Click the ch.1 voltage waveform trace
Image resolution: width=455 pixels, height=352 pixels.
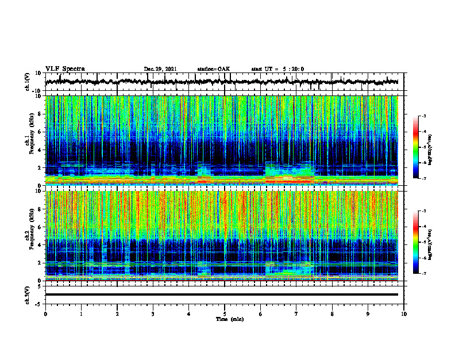click(222, 82)
